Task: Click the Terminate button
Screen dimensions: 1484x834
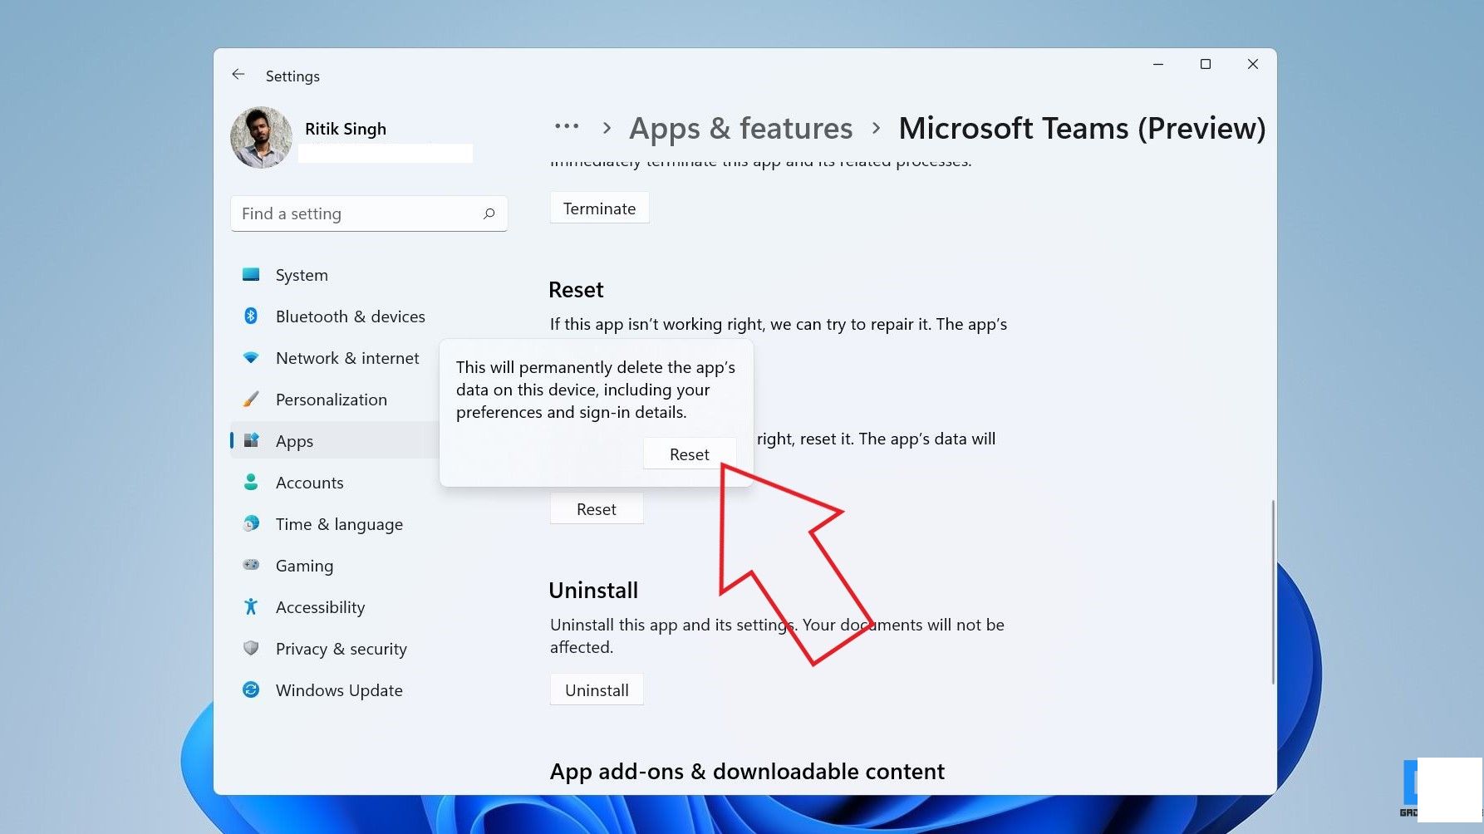Action: (x=599, y=208)
